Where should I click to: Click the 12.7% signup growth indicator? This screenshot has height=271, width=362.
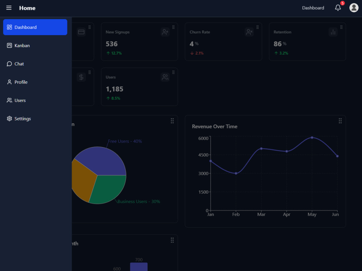tap(114, 53)
